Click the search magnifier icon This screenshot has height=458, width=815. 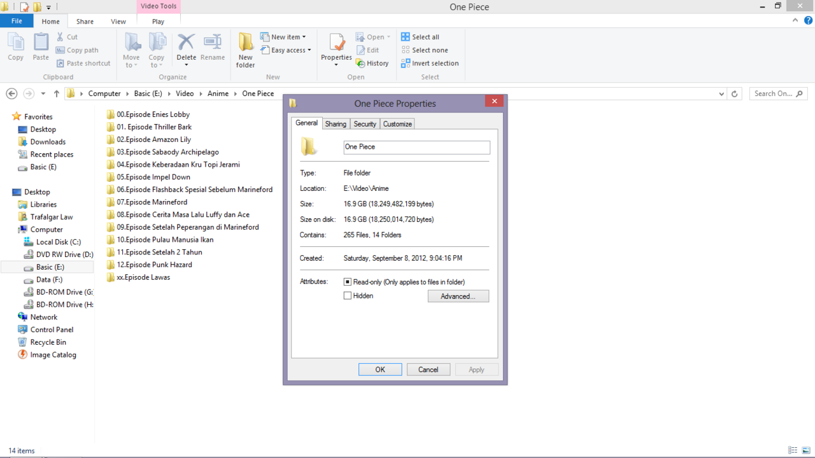(800, 94)
